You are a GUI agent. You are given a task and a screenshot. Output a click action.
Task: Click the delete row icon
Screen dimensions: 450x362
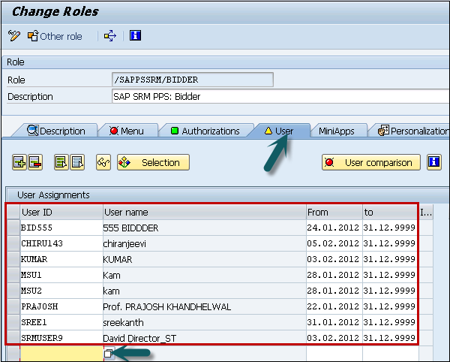tap(35, 162)
